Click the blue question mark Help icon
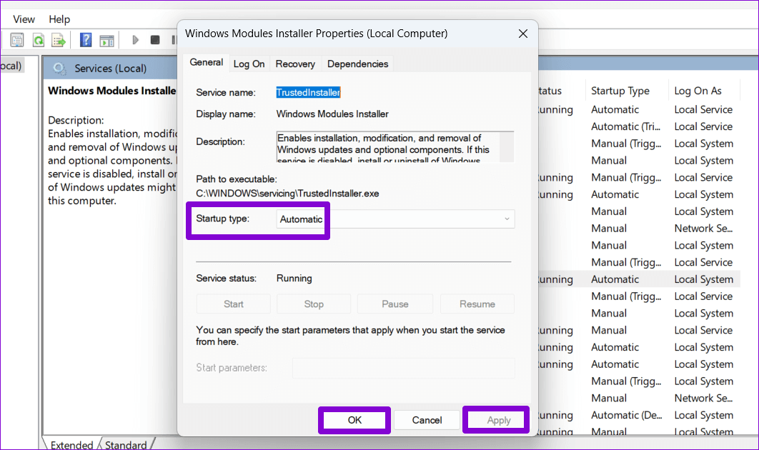 [86, 40]
